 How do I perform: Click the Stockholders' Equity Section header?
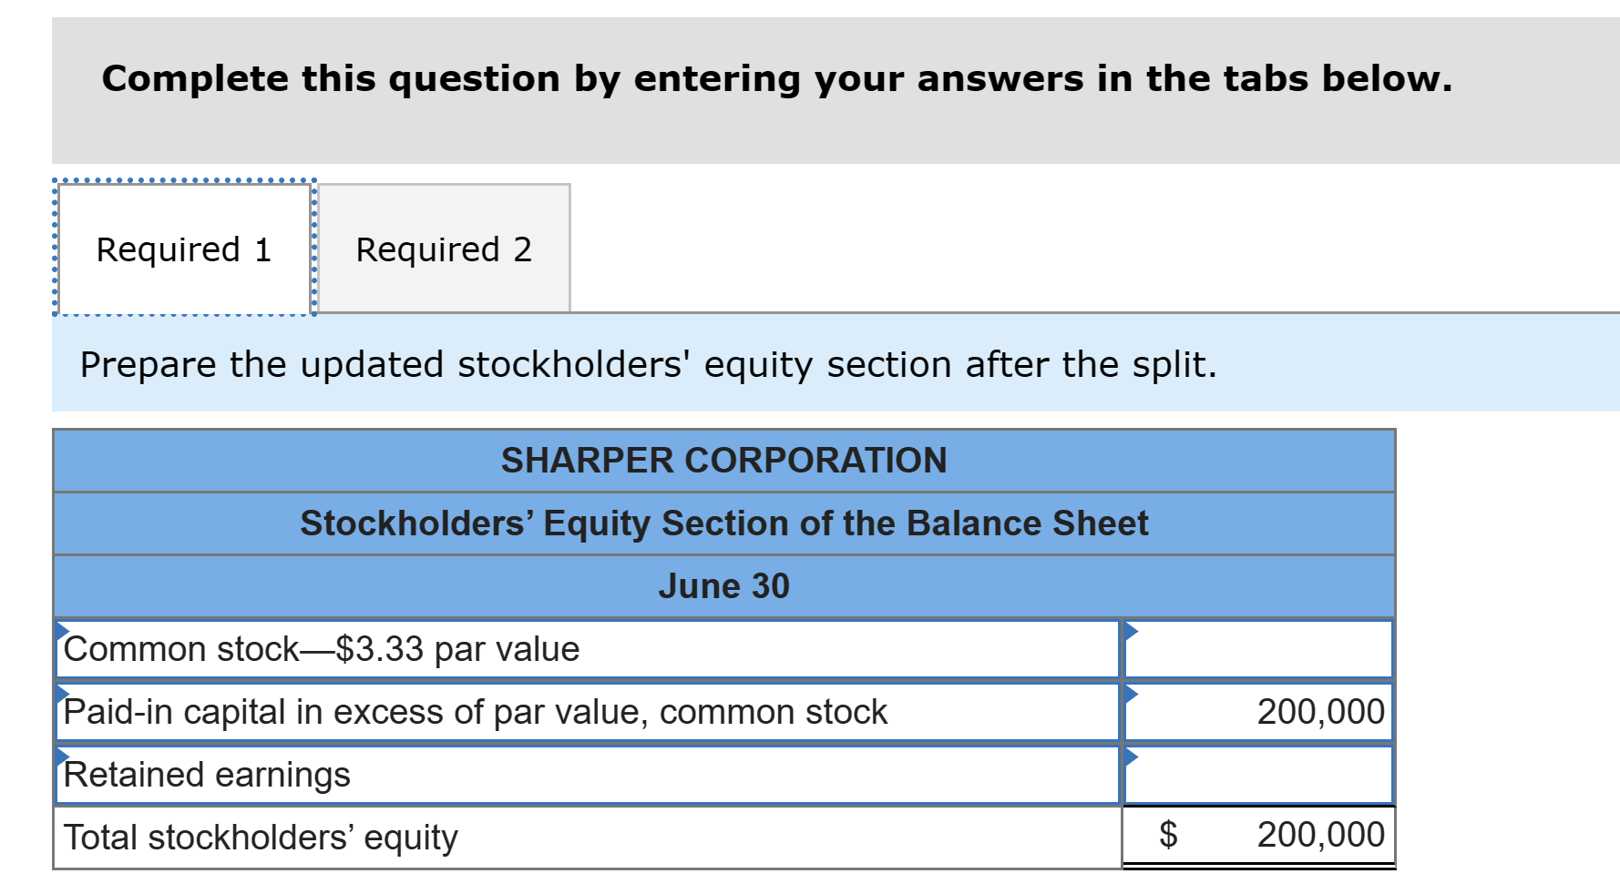coord(724,523)
